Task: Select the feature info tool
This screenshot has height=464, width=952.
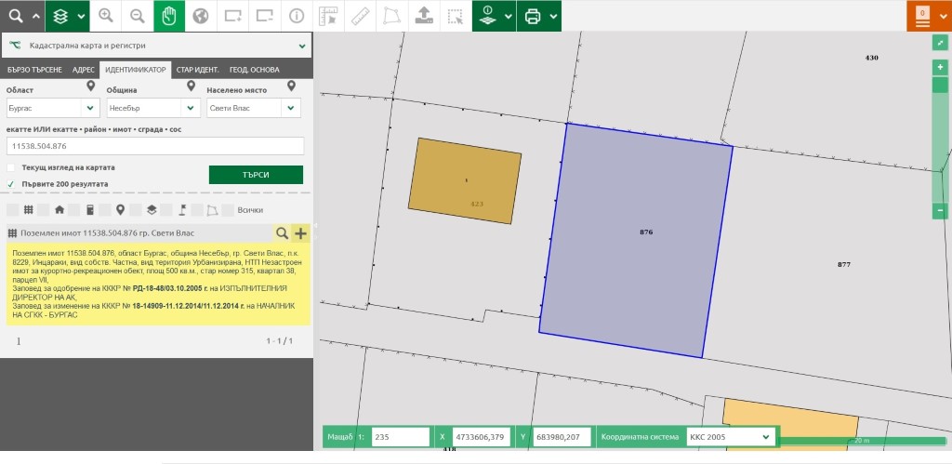Action: click(x=296, y=16)
